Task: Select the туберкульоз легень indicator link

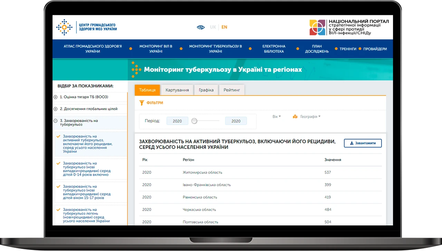Action: click(86, 215)
